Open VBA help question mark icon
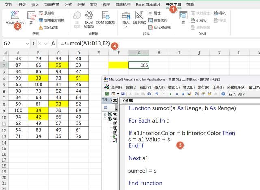Viewport: 260px width, 190px height. (x=223, y=94)
